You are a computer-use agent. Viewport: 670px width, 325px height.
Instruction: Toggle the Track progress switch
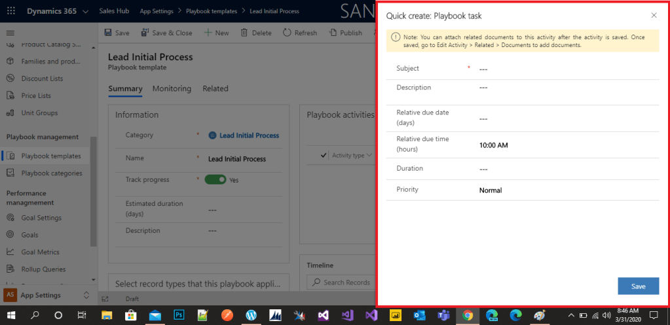point(215,179)
